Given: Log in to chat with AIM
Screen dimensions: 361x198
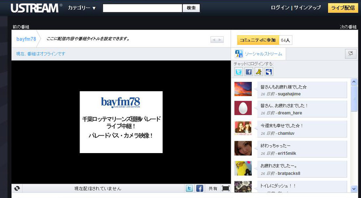Looking at the screenshot, I should coord(259,72).
